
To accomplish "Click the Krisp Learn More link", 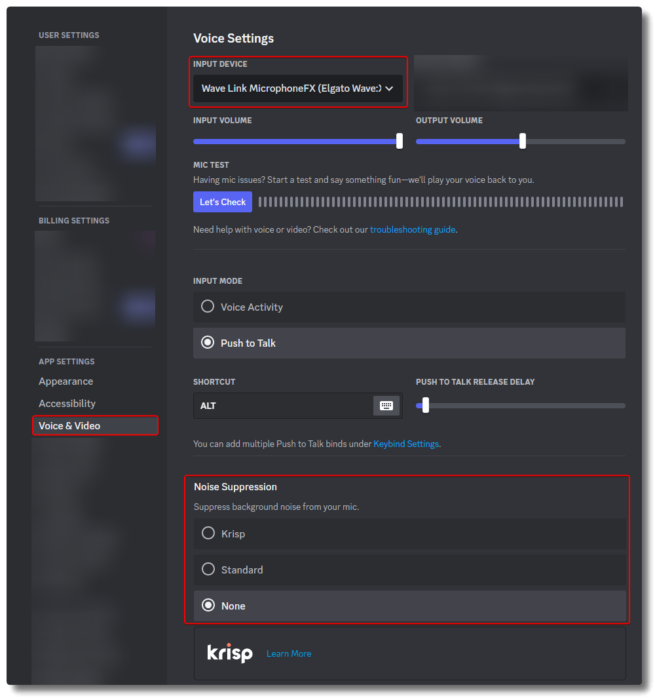I will tap(289, 653).
